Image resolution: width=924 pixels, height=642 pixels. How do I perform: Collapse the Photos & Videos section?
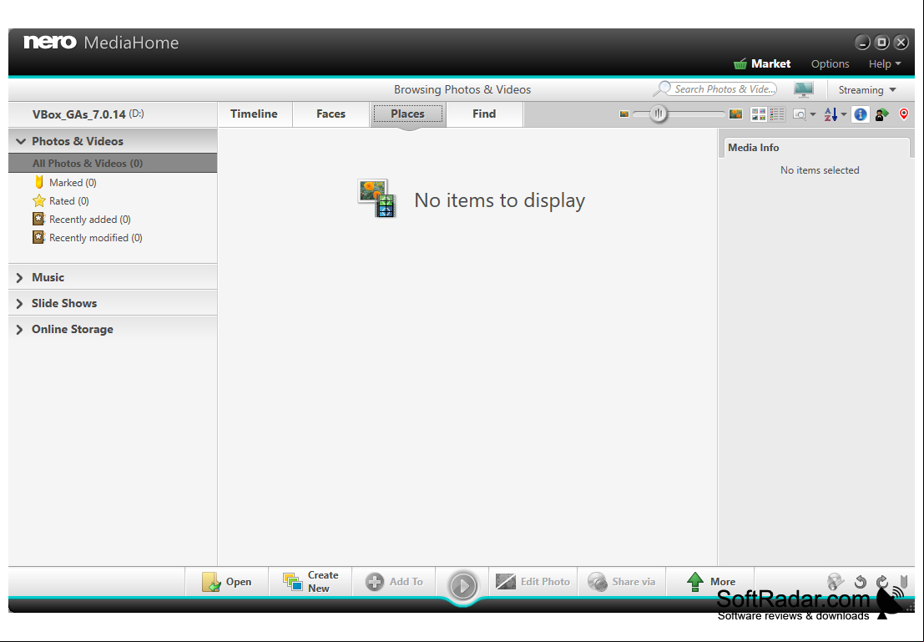pos(21,141)
